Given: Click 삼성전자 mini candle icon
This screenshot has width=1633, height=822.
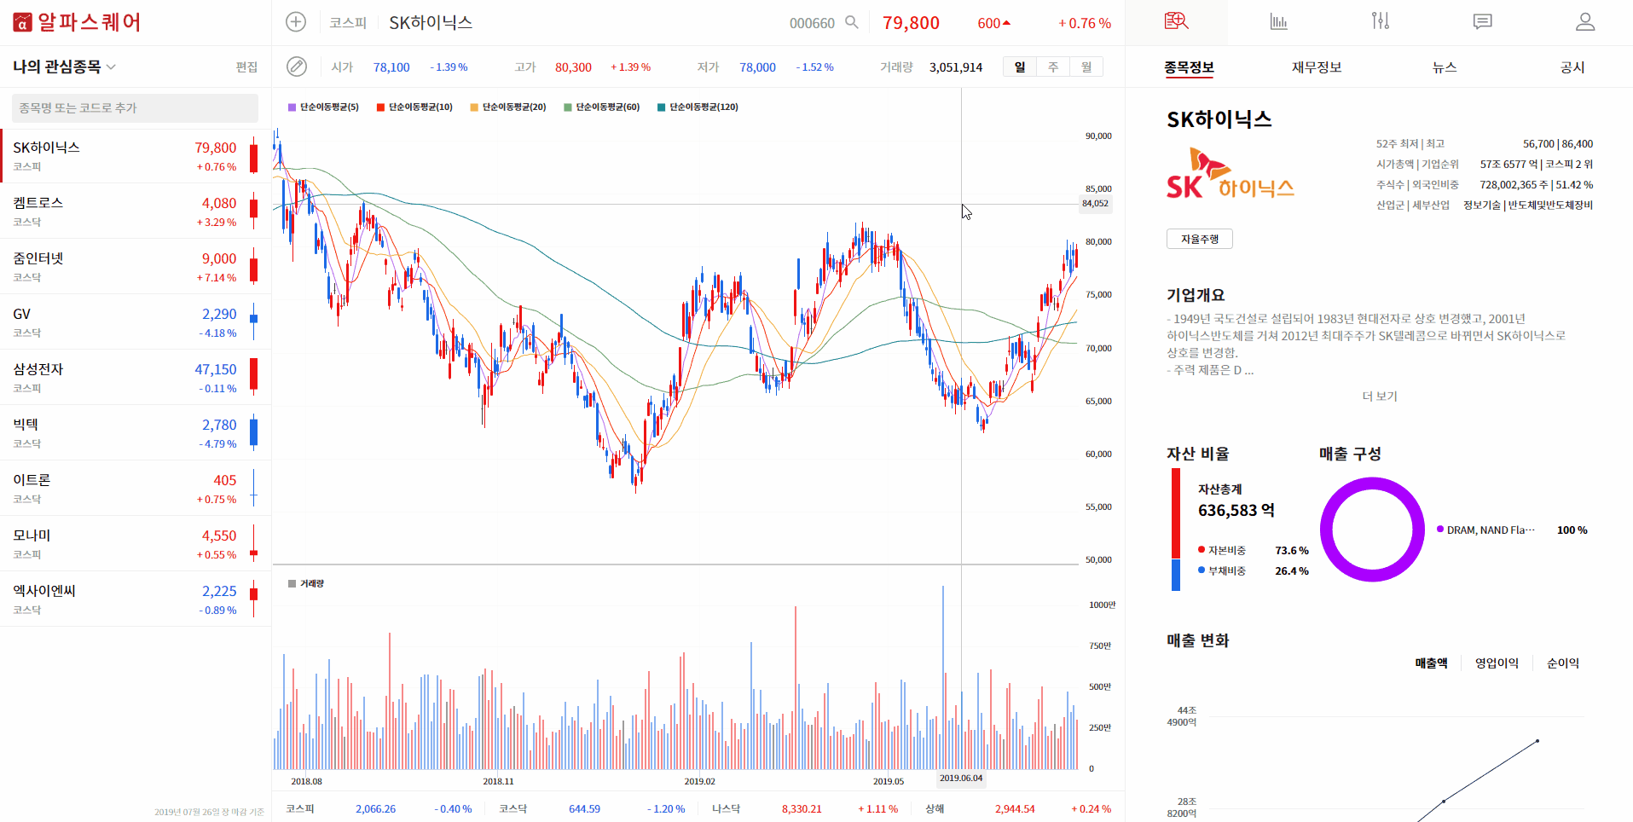Looking at the screenshot, I should pos(253,377).
